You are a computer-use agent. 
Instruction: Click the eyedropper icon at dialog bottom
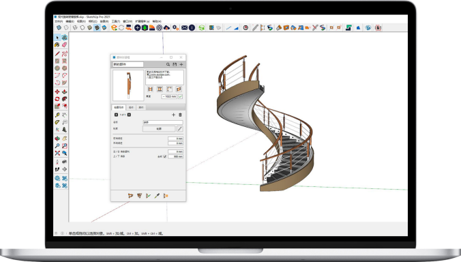click(157, 196)
